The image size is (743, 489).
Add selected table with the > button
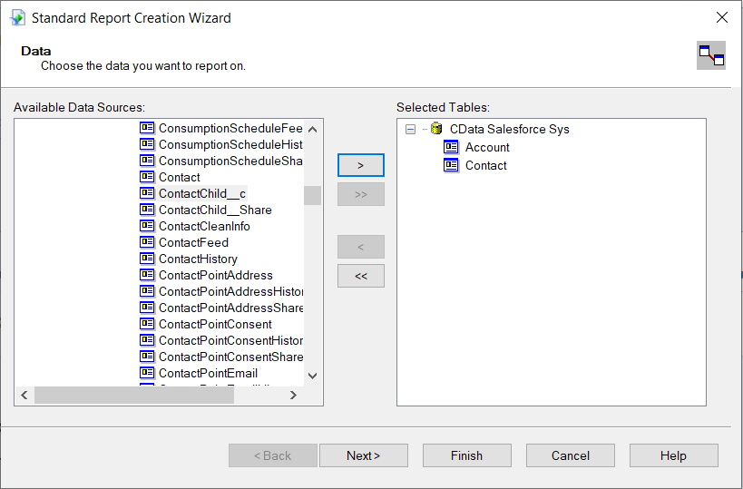pyautogui.click(x=360, y=165)
